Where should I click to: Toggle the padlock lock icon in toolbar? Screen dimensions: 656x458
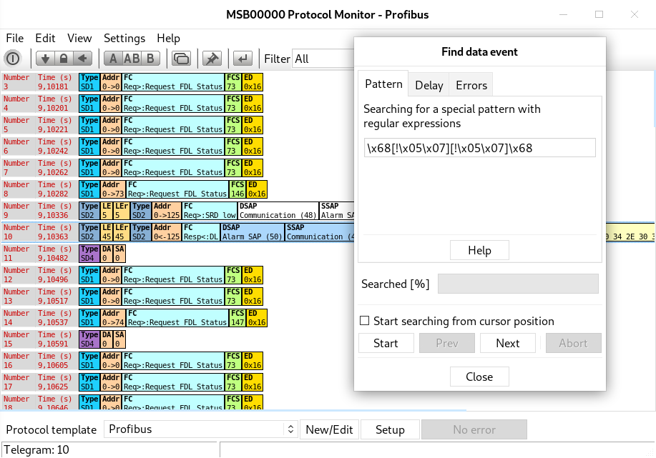pyautogui.click(x=64, y=59)
